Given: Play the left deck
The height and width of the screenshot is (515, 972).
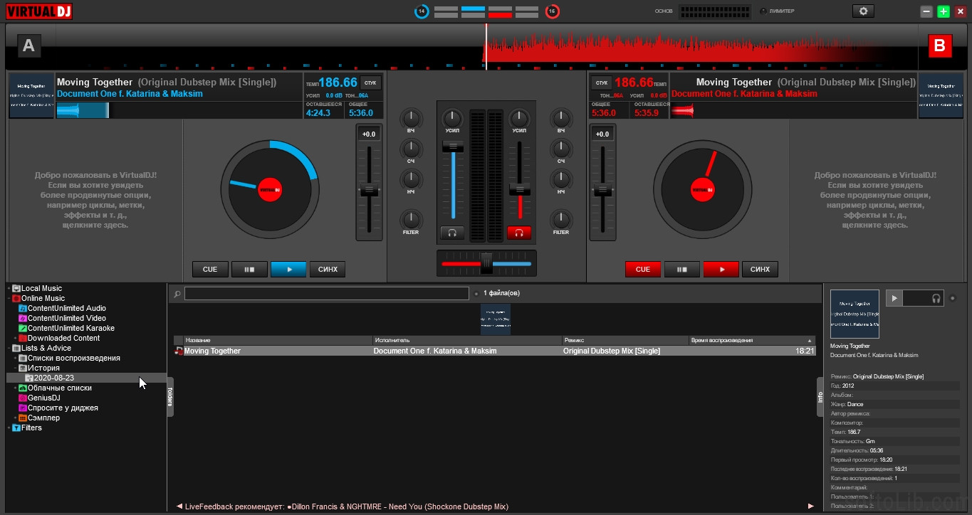Looking at the screenshot, I should [288, 269].
